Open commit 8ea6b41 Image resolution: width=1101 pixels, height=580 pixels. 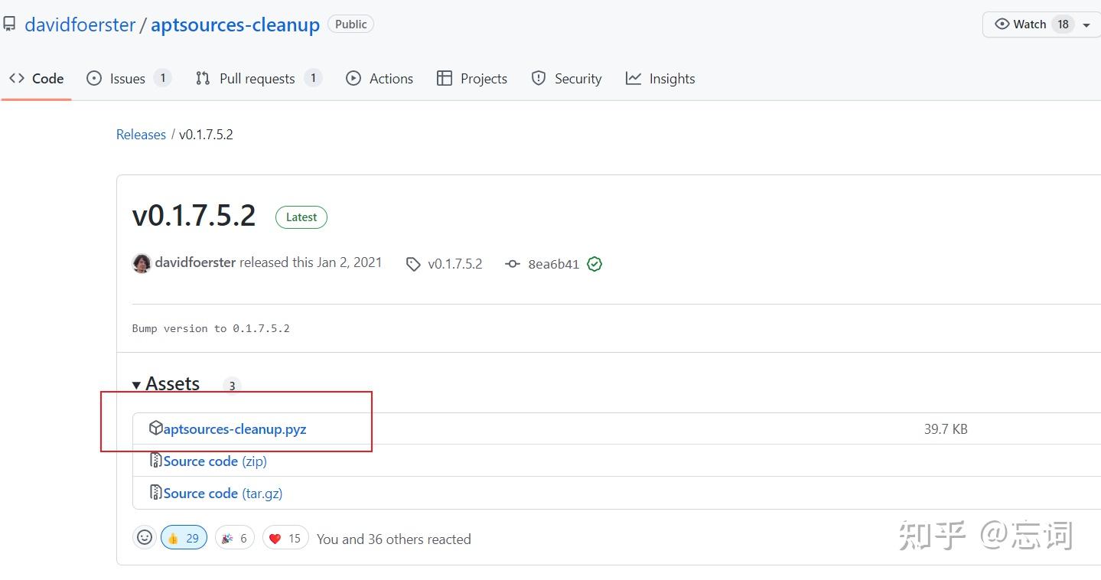(x=554, y=265)
